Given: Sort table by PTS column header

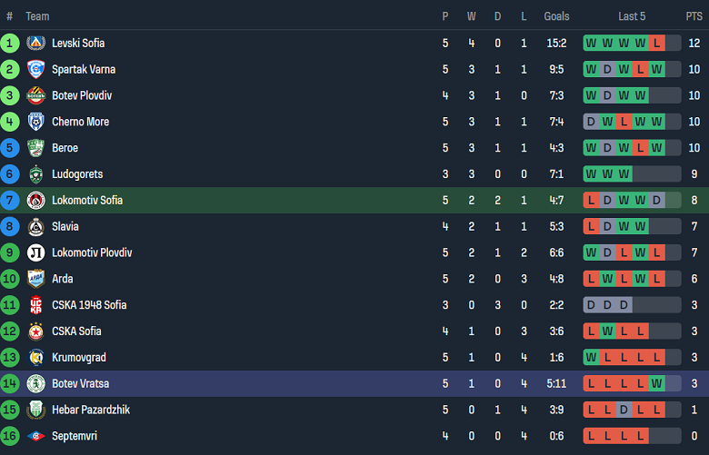Looking at the screenshot, I should [694, 16].
